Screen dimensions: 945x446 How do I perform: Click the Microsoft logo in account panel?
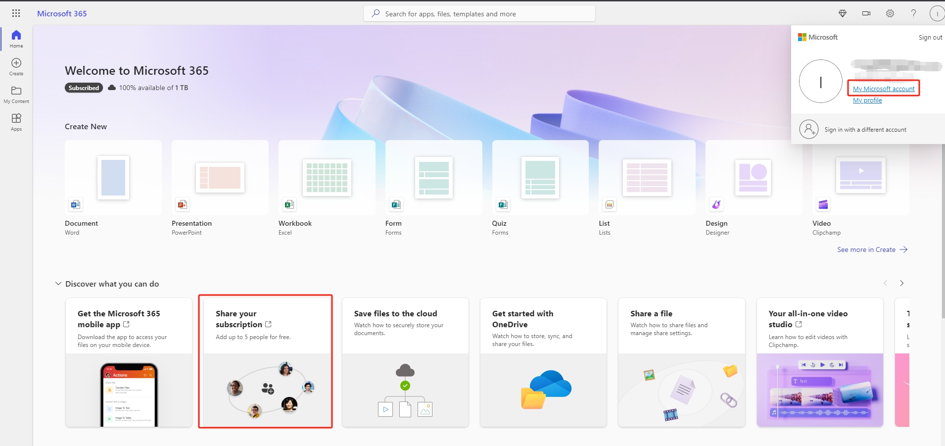click(x=818, y=37)
